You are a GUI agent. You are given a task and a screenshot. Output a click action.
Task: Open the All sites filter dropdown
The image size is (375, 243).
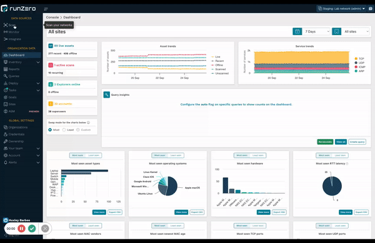click(x=356, y=31)
